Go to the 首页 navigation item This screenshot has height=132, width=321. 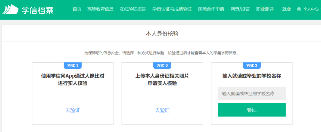point(77,9)
